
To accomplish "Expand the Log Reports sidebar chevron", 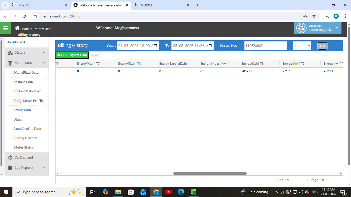I will (x=44, y=168).
